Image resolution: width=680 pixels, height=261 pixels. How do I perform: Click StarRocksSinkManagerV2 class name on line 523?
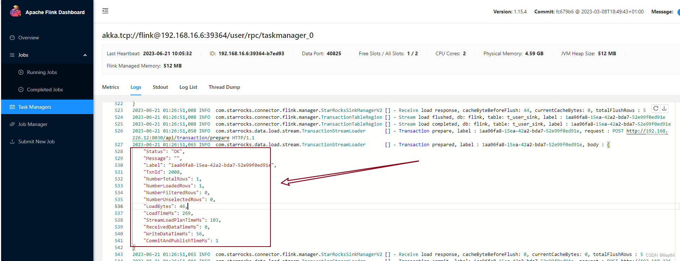coord(352,110)
